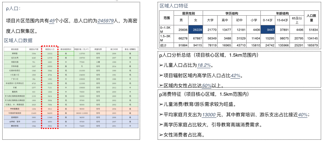Click the 人口数量 column header

pos(311,18)
